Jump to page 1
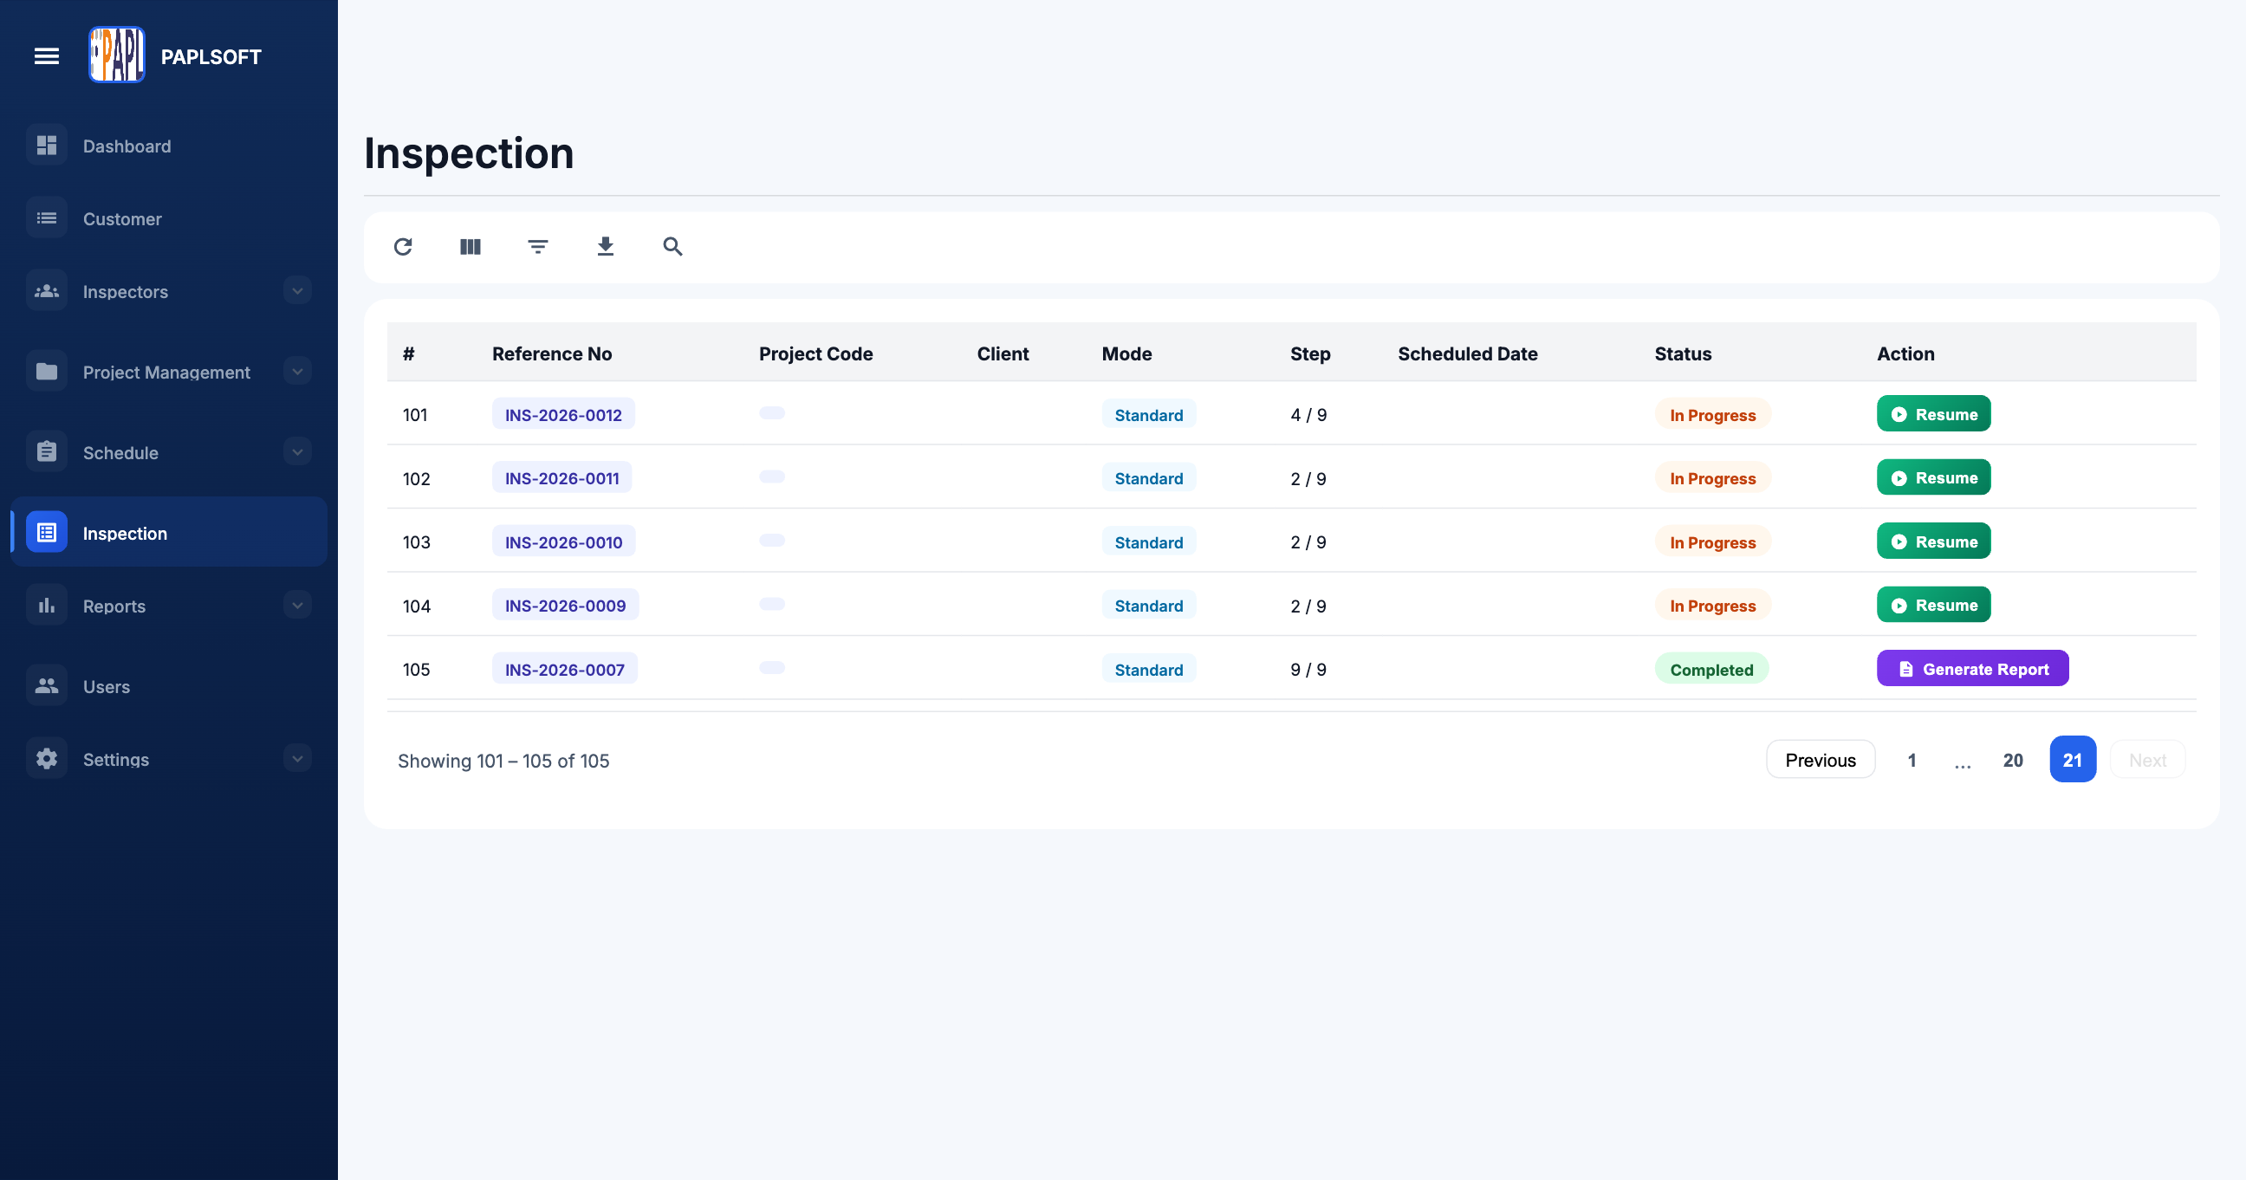The image size is (2246, 1180). (x=1912, y=760)
